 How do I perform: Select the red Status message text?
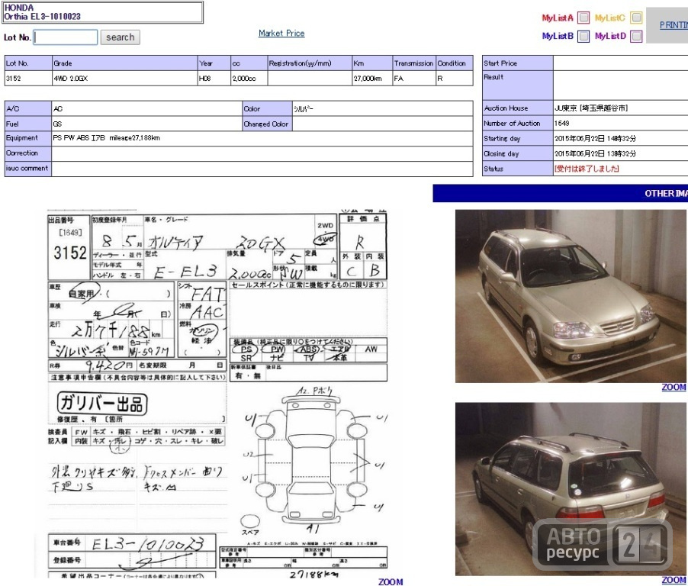point(587,169)
